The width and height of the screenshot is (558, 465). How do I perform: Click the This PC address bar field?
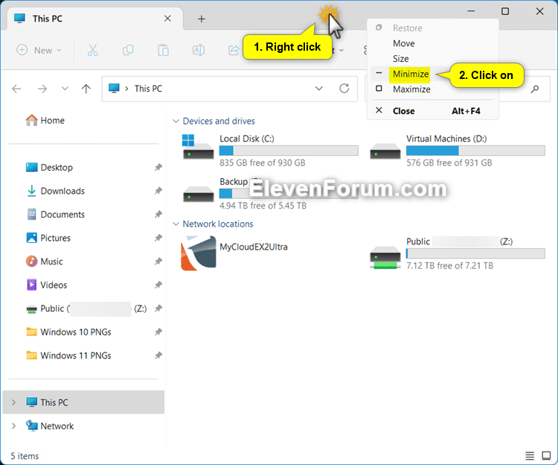[x=230, y=89]
